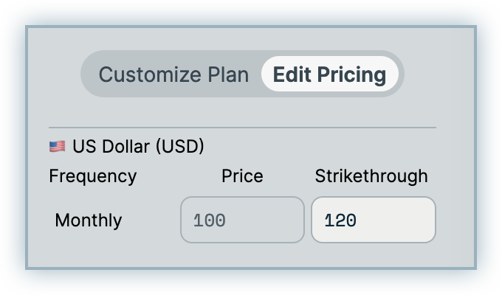Switch to the Customize Plan tab
This screenshot has height=295, width=502.
click(x=173, y=74)
